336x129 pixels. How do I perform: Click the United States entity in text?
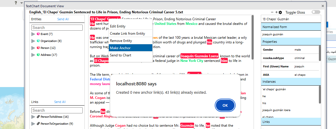(165, 24)
